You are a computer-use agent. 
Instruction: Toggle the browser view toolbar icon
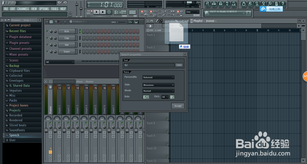pyautogui.click(x=227, y=3)
